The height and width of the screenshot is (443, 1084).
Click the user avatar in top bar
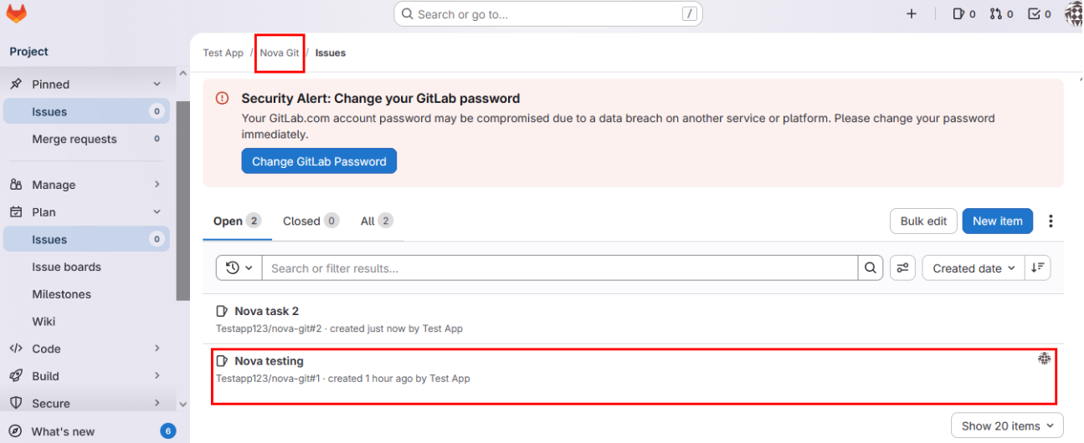coord(1073,14)
